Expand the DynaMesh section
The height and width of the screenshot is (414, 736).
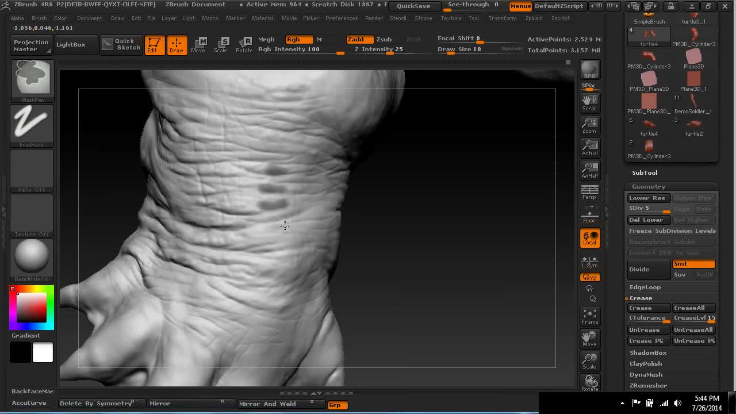click(646, 374)
